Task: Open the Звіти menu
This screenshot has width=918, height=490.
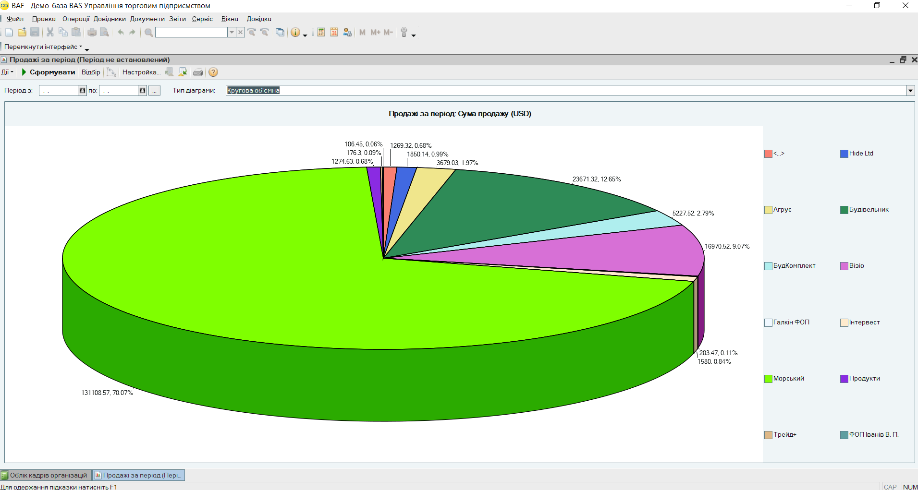Action: coord(177,19)
